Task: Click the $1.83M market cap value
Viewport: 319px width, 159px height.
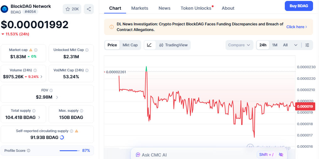Action: pyautogui.click(x=18, y=57)
